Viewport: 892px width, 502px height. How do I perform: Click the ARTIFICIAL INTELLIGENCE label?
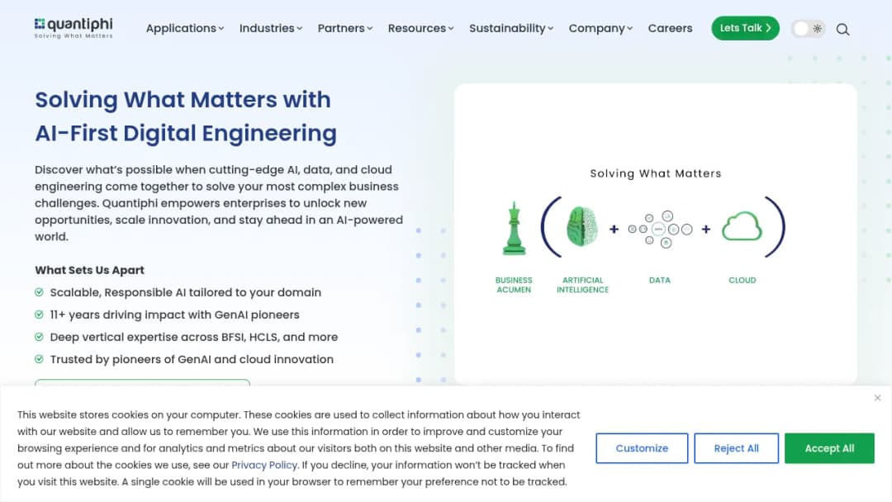[x=582, y=285]
